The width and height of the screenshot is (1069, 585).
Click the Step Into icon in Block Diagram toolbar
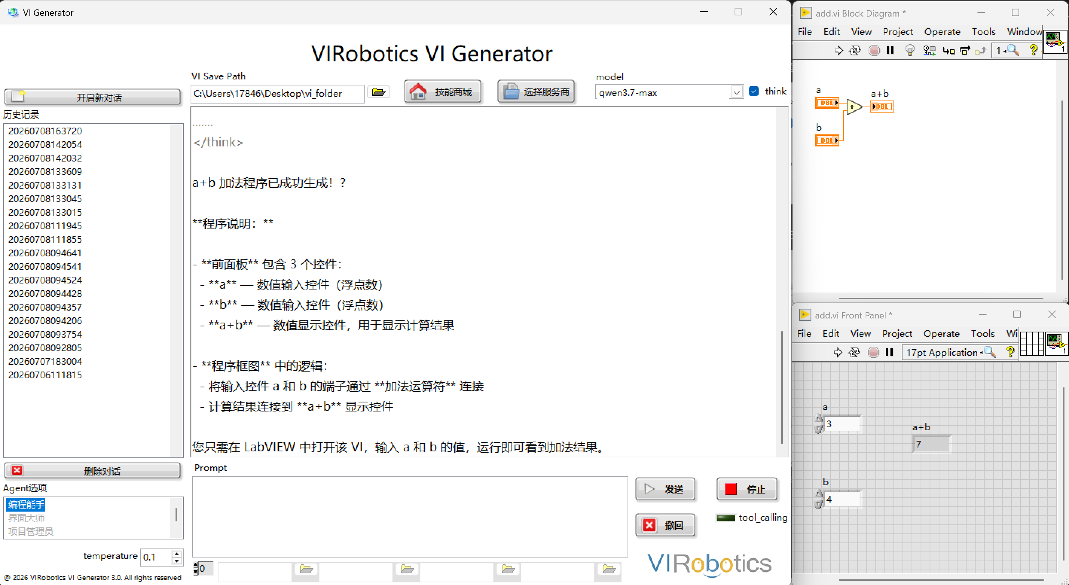click(949, 50)
